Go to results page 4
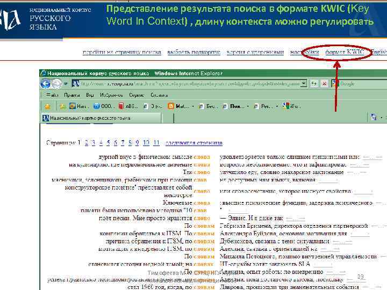The width and height of the screenshot is (387, 290). (x=101, y=142)
